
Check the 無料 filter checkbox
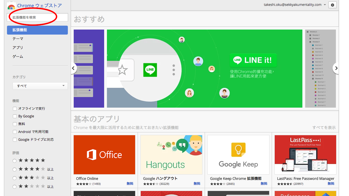point(15,124)
